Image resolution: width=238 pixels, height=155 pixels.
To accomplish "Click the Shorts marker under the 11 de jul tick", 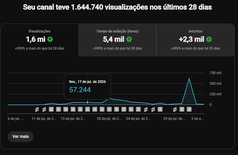I will pyautogui.click(x=44, y=110).
